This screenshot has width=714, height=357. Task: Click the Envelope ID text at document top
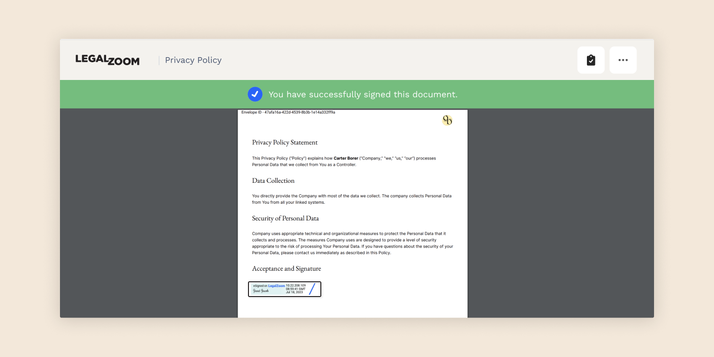pyautogui.click(x=288, y=112)
